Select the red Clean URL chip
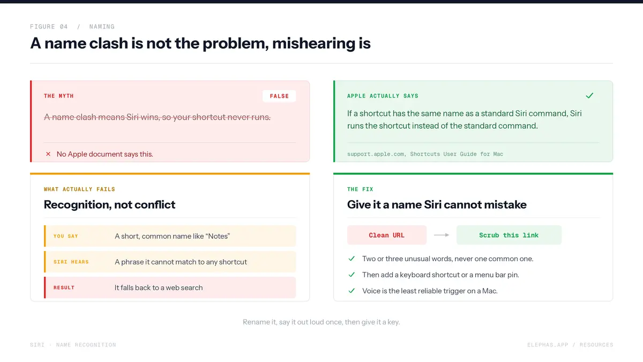Screen dimensions: 643x362 tap(387, 235)
